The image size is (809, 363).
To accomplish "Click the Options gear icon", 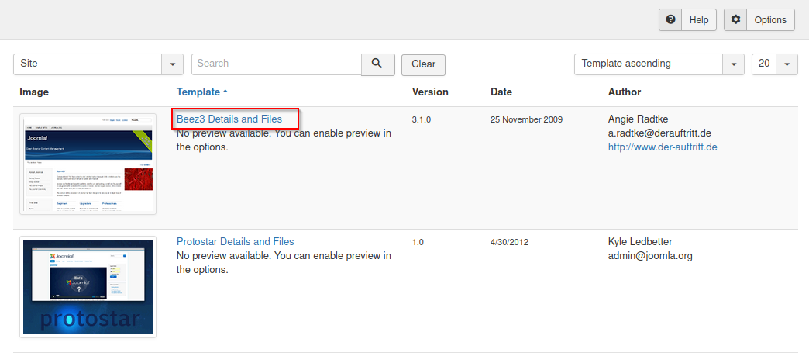I will [735, 20].
